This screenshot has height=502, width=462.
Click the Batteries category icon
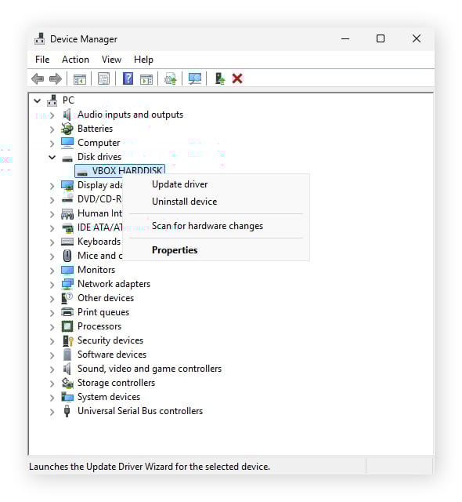67,129
